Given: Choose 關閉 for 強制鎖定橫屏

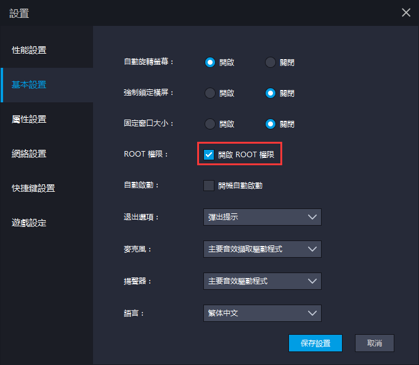Looking at the screenshot, I should click(271, 93).
